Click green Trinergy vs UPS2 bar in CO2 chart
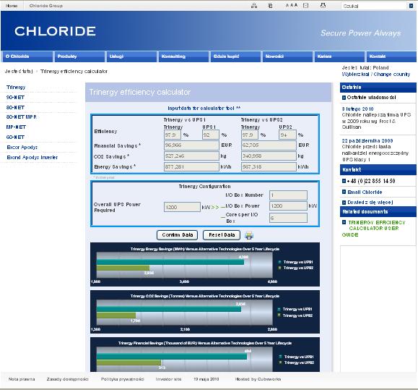Viewport: 418px width, 390px height. pyautogui.click(x=116, y=315)
